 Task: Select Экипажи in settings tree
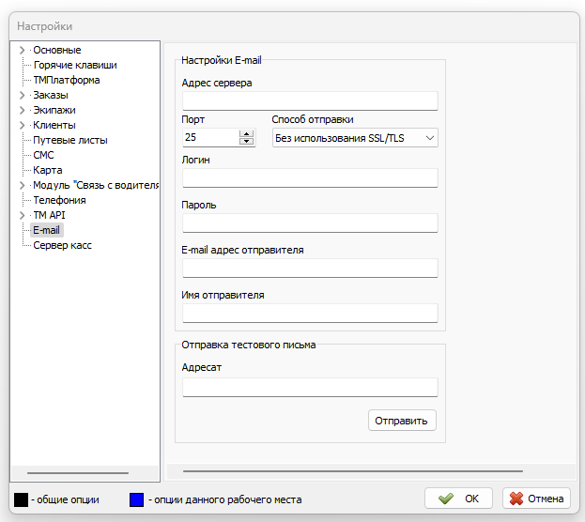(54, 110)
